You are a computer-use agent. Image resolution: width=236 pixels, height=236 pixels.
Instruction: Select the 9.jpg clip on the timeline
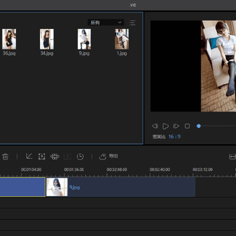click(x=121, y=187)
